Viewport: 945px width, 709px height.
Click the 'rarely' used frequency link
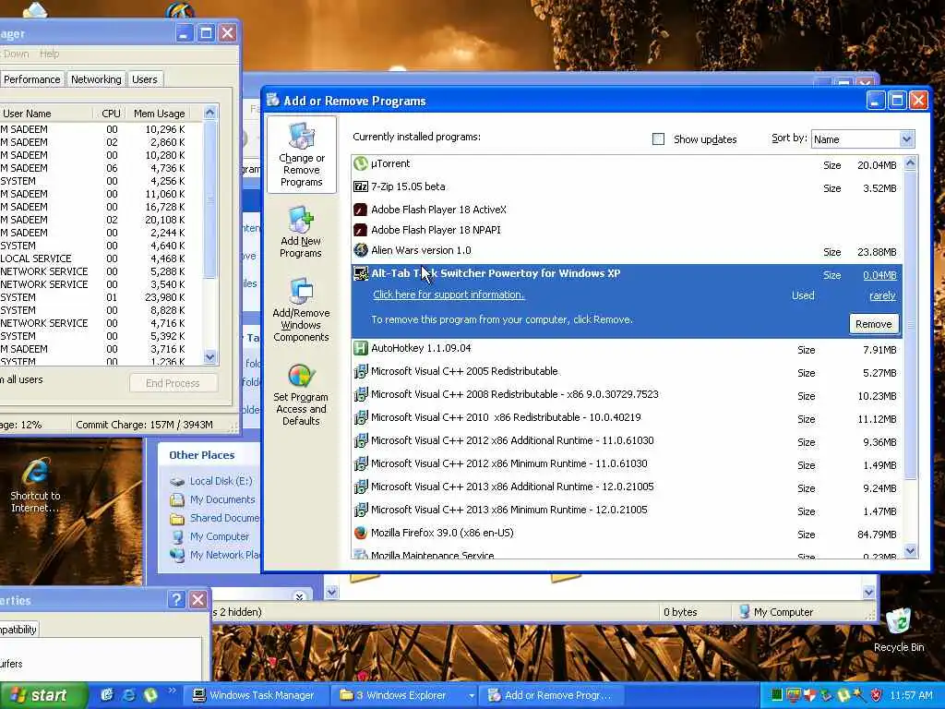tap(882, 296)
